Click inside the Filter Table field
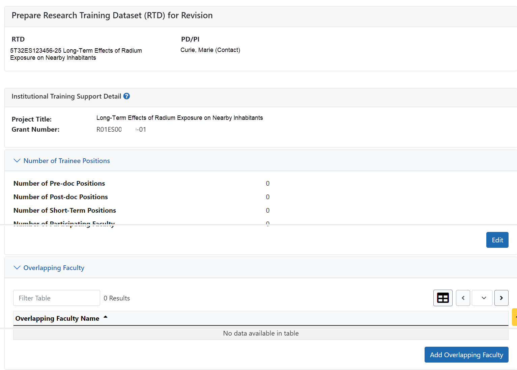This screenshot has height=370, width=517. pyautogui.click(x=56, y=298)
